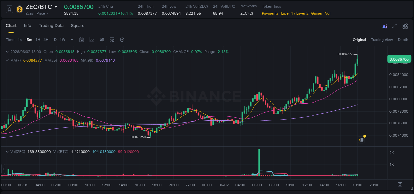This screenshot has width=414, height=194.
Task: Click the yellow dot marker beside chart
Action: tap(365, 136)
